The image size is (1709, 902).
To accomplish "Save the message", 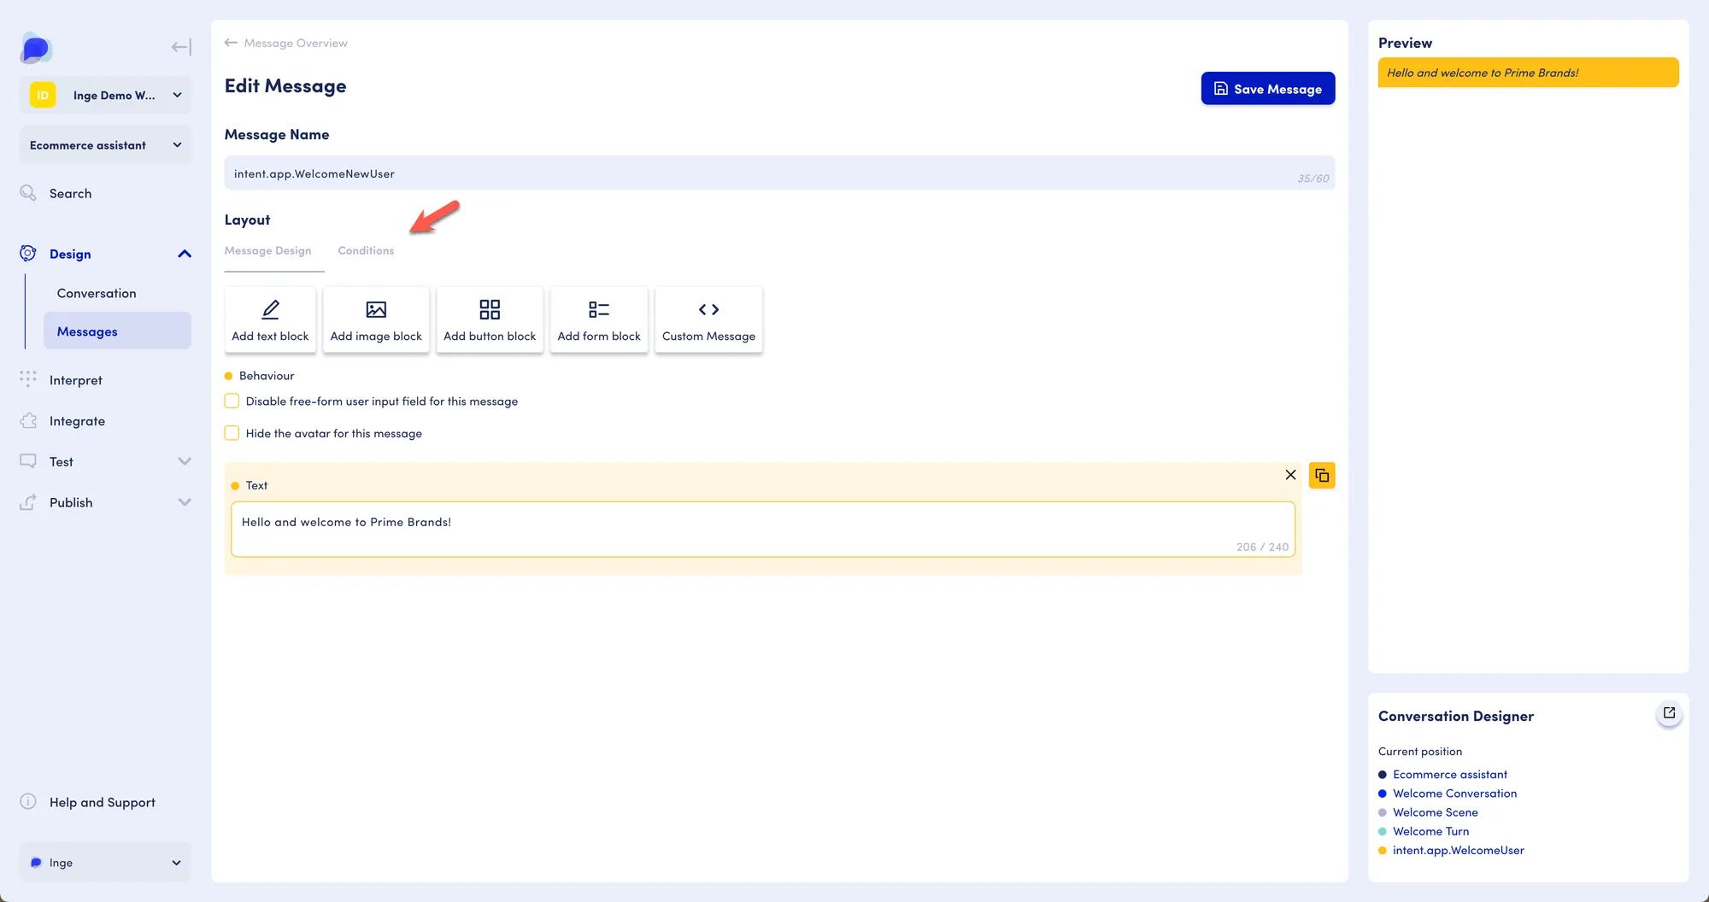I will 1268,89.
